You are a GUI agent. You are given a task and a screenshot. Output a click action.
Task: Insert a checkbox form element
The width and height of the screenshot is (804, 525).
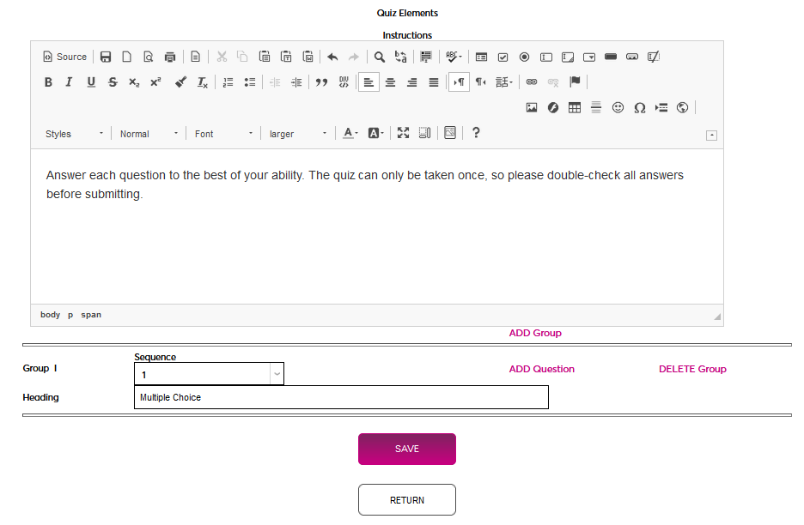[x=502, y=57]
